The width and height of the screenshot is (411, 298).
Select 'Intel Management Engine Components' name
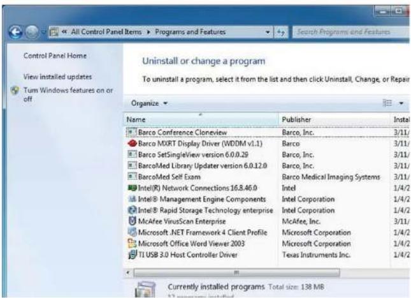click(202, 199)
